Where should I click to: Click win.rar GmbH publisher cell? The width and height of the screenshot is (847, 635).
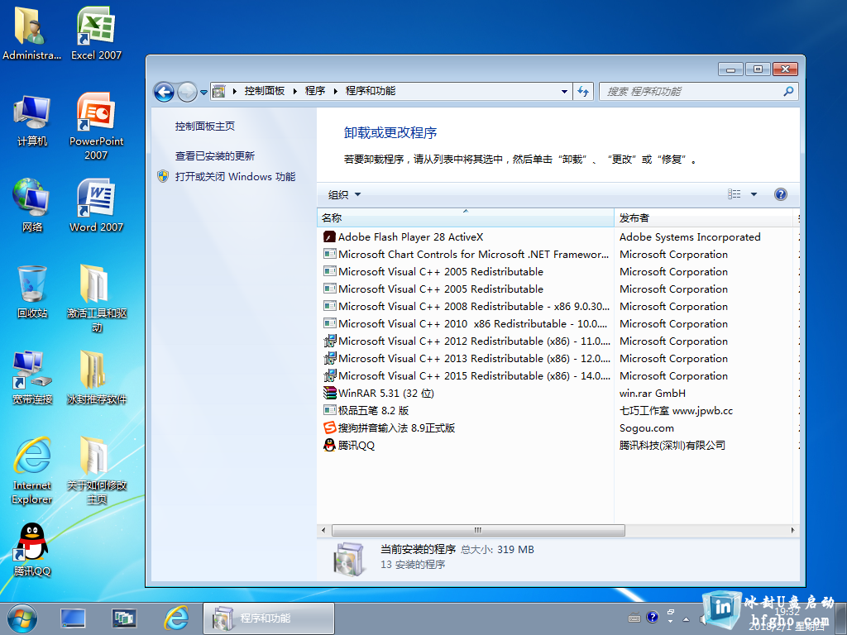click(x=653, y=393)
